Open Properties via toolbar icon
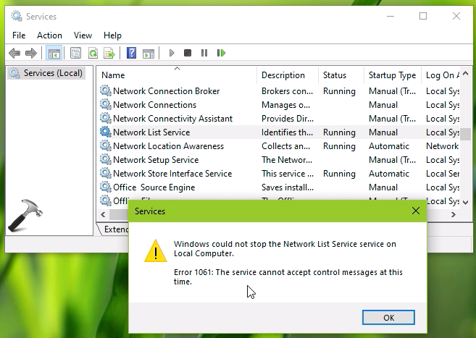 point(75,53)
